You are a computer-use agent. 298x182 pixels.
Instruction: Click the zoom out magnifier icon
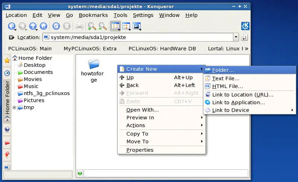pos(102,26)
